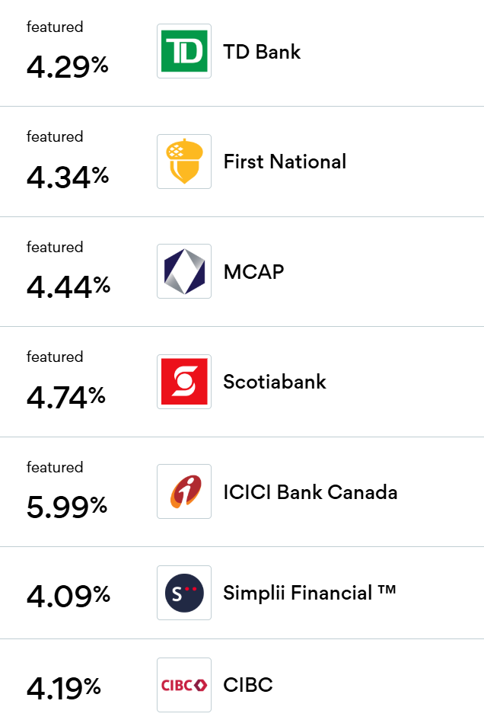Viewport: 484px width, 720px height.
Task: Open the ICICI Bank Canada logo
Action: pyautogui.click(x=184, y=491)
